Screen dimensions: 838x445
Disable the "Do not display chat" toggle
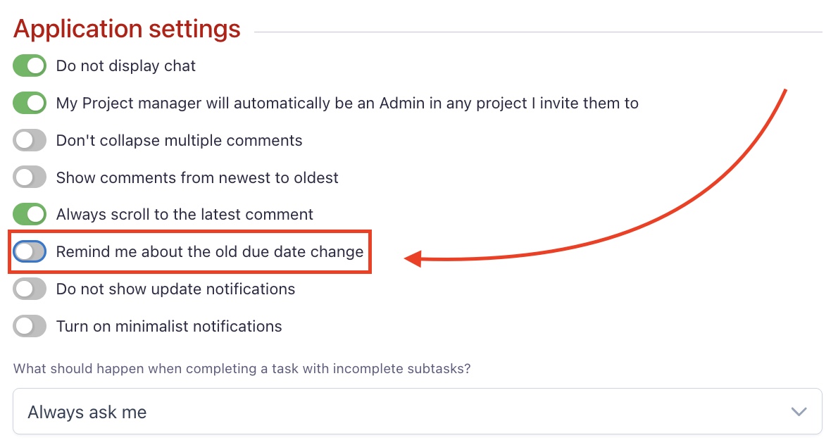29,65
